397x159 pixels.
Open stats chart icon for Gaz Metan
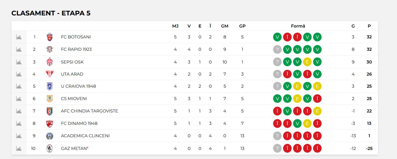(19, 148)
